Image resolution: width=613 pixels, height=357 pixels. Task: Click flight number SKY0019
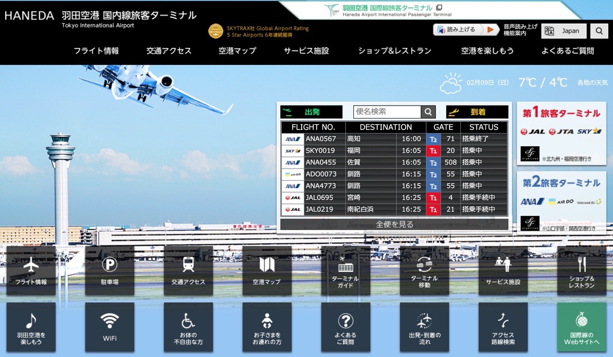point(320,151)
